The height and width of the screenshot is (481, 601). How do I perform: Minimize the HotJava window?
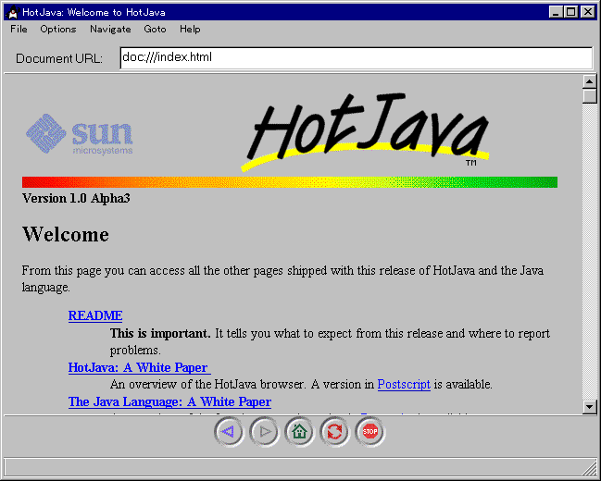point(556,12)
